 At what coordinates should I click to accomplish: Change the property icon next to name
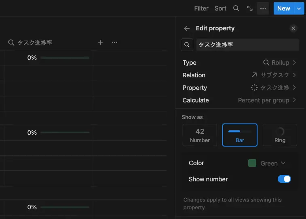click(187, 45)
